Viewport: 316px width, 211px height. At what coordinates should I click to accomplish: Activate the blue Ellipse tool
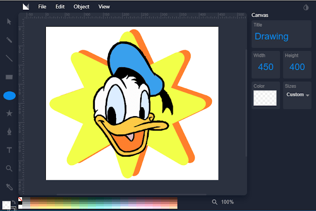[x=9, y=95]
